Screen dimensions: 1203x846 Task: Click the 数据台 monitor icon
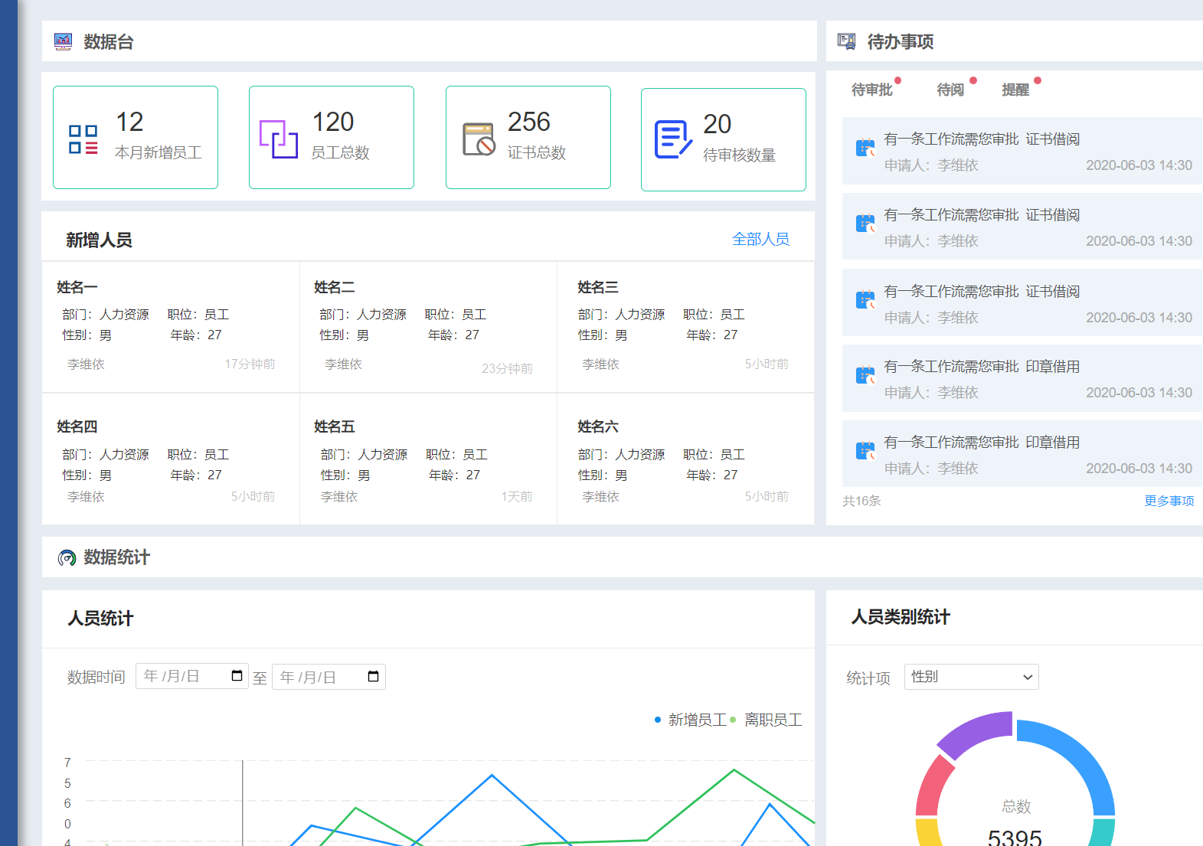point(63,41)
